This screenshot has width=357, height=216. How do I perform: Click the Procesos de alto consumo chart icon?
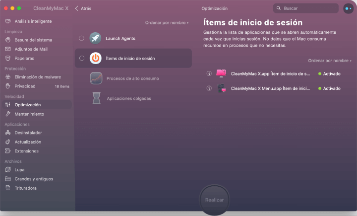[x=96, y=78]
